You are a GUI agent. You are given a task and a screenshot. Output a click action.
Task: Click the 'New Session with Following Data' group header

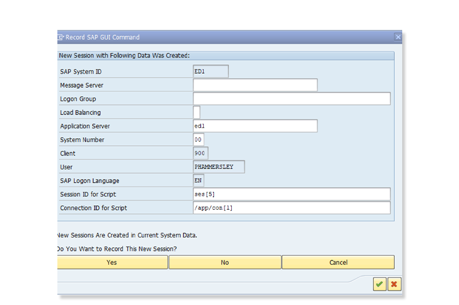tap(125, 56)
